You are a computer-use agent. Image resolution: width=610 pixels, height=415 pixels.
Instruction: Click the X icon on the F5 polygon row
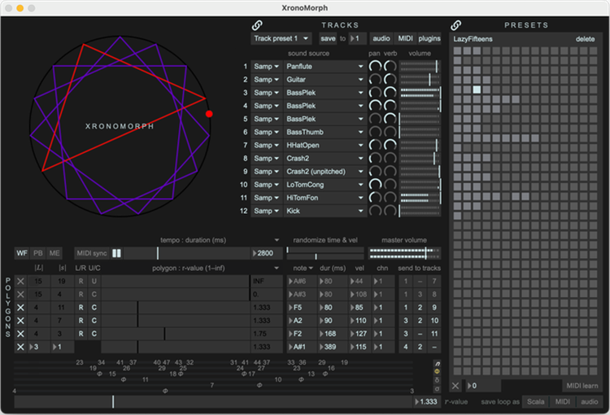pyautogui.click(x=21, y=308)
